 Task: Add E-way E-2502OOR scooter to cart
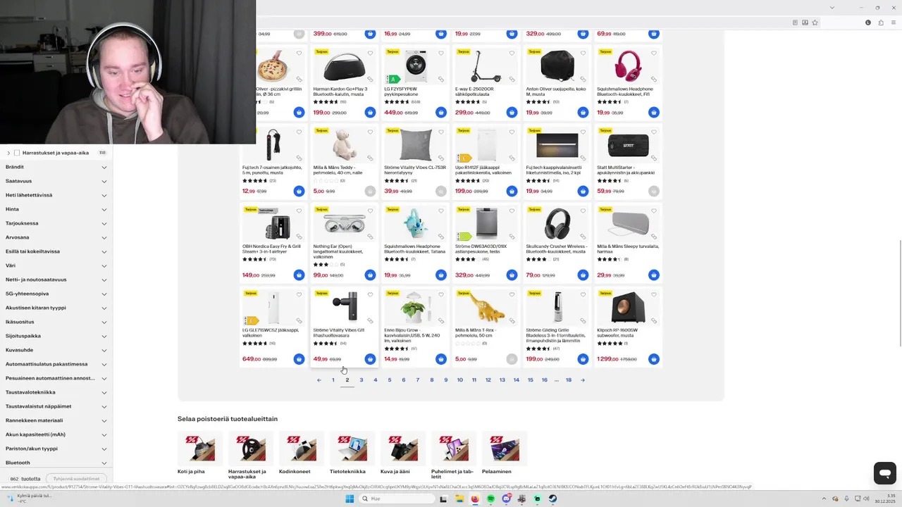pyautogui.click(x=512, y=113)
